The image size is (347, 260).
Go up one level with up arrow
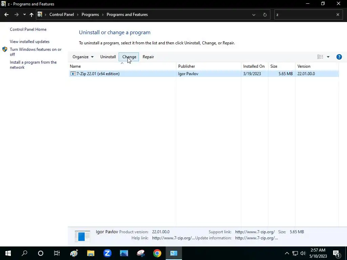point(32,15)
